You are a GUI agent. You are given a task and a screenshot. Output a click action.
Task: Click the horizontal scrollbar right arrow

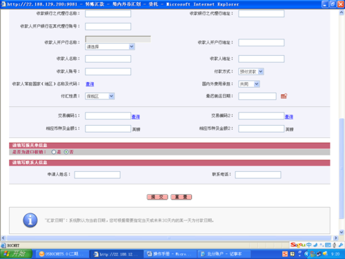(x=336, y=238)
